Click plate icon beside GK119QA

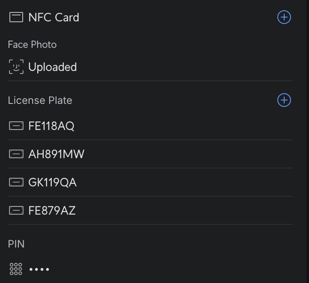click(16, 183)
